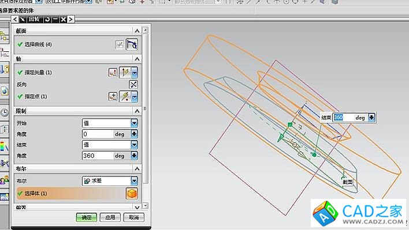Click the 确定 OK button
Screen dimensions: 409x230
click(86, 217)
